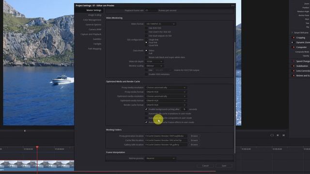Choose Full data levels radio
This screenshot has height=174, width=310.
pos(146,53)
